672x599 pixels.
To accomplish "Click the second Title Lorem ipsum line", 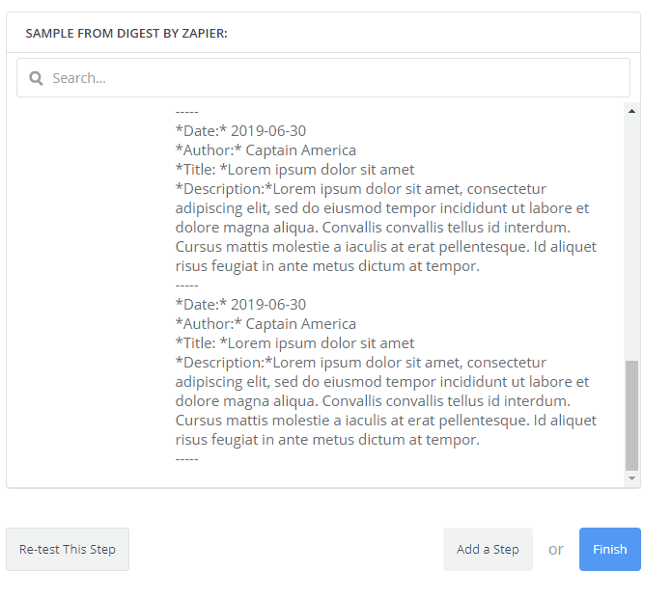I will 294,343.
